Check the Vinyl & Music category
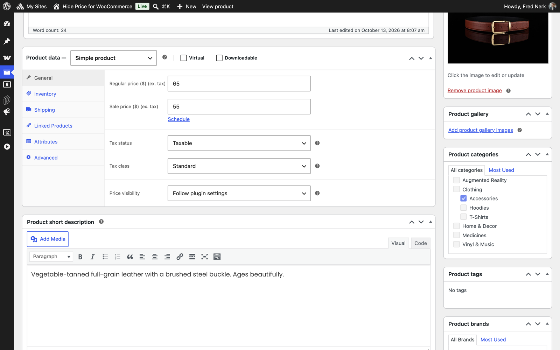The image size is (560, 350). 456,244
